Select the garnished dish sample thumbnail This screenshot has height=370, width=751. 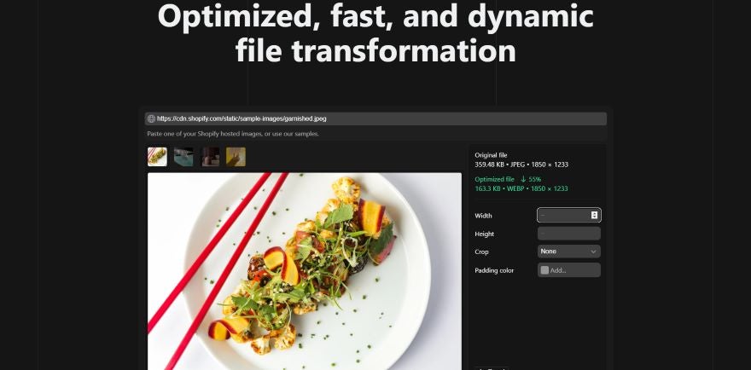(x=157, y=157)
